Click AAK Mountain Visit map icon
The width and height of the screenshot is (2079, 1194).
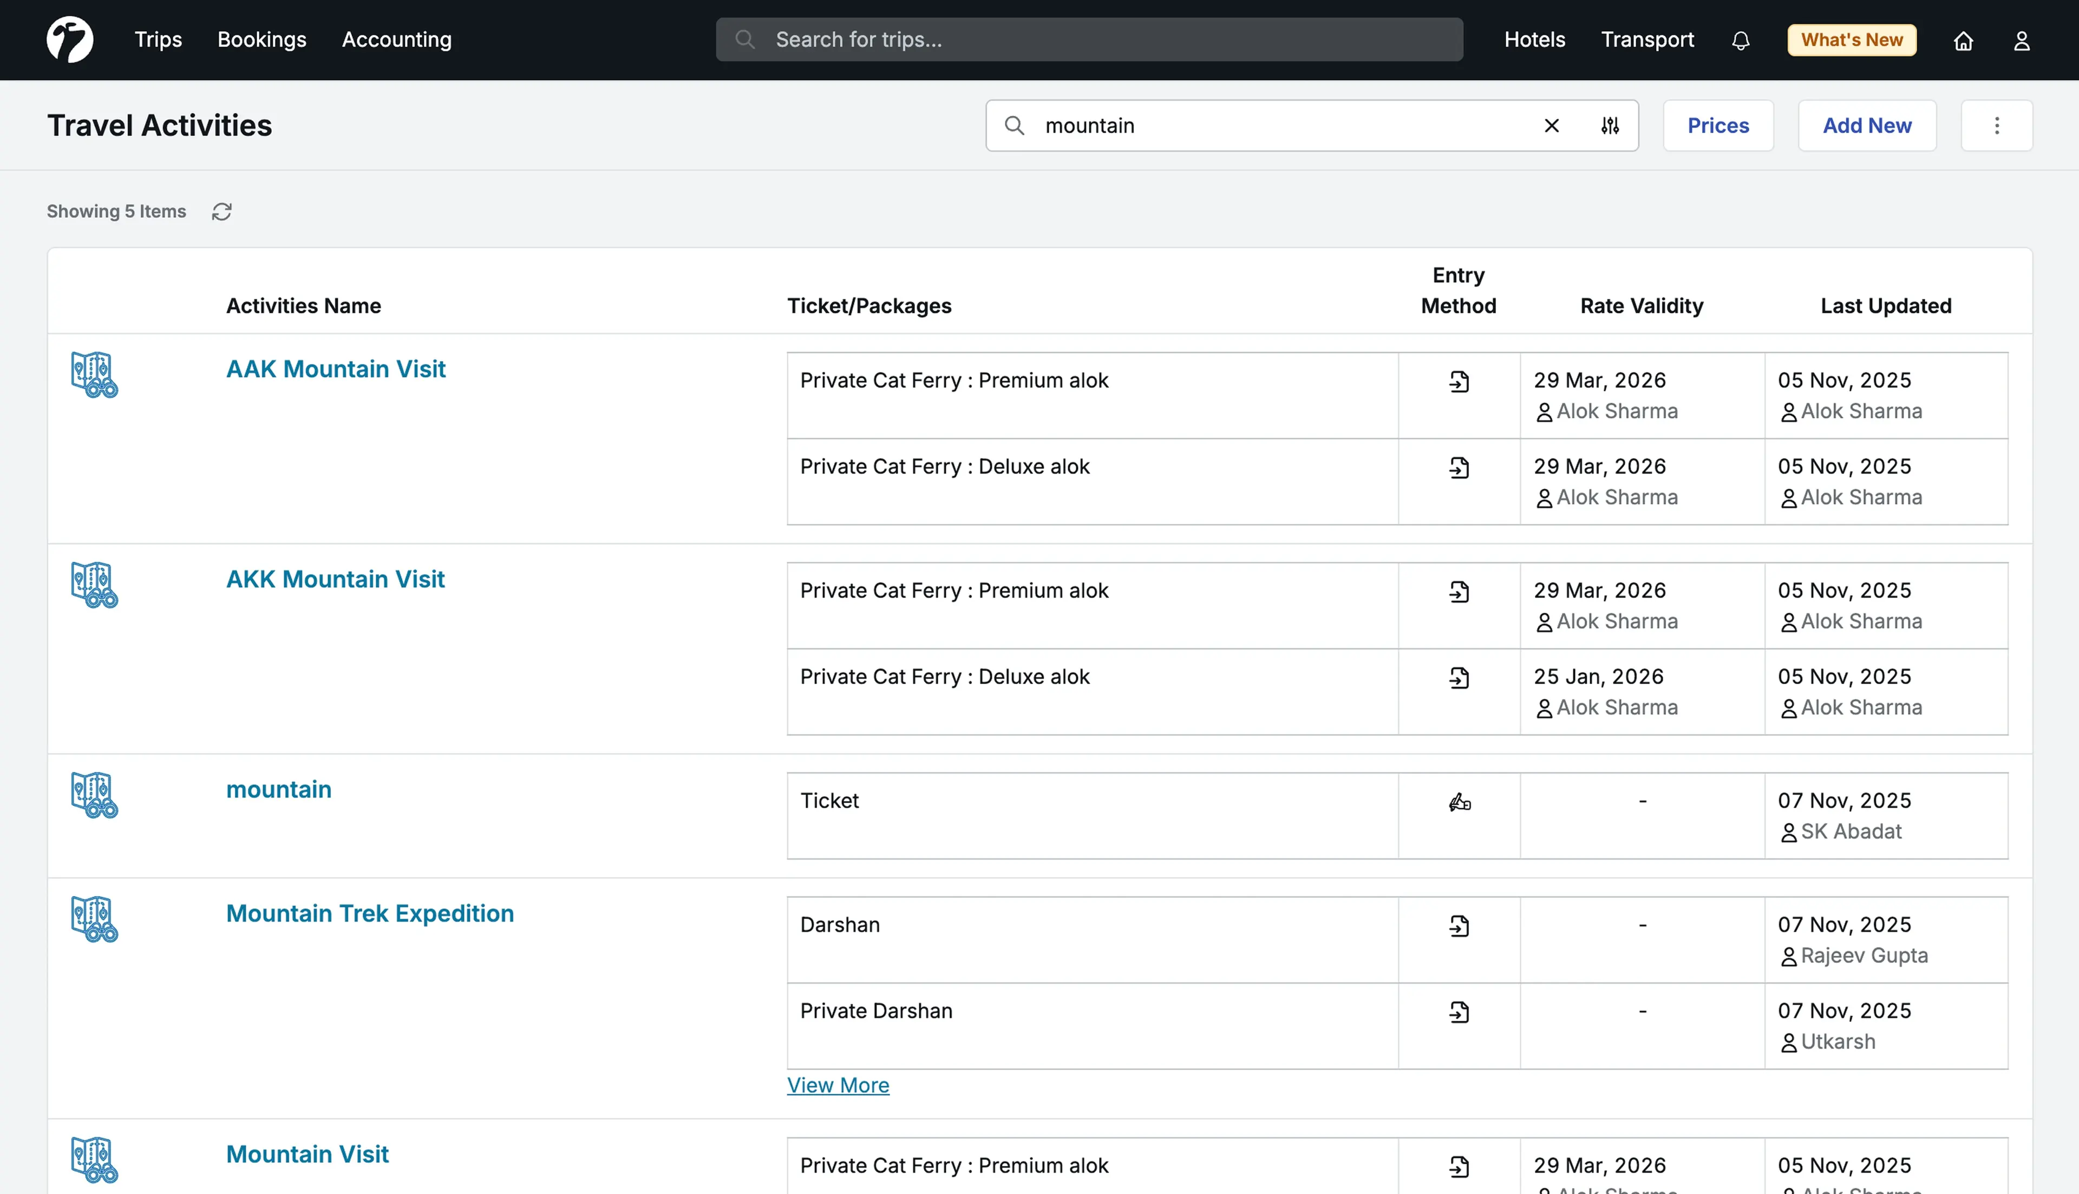click(x=94, y=375)
